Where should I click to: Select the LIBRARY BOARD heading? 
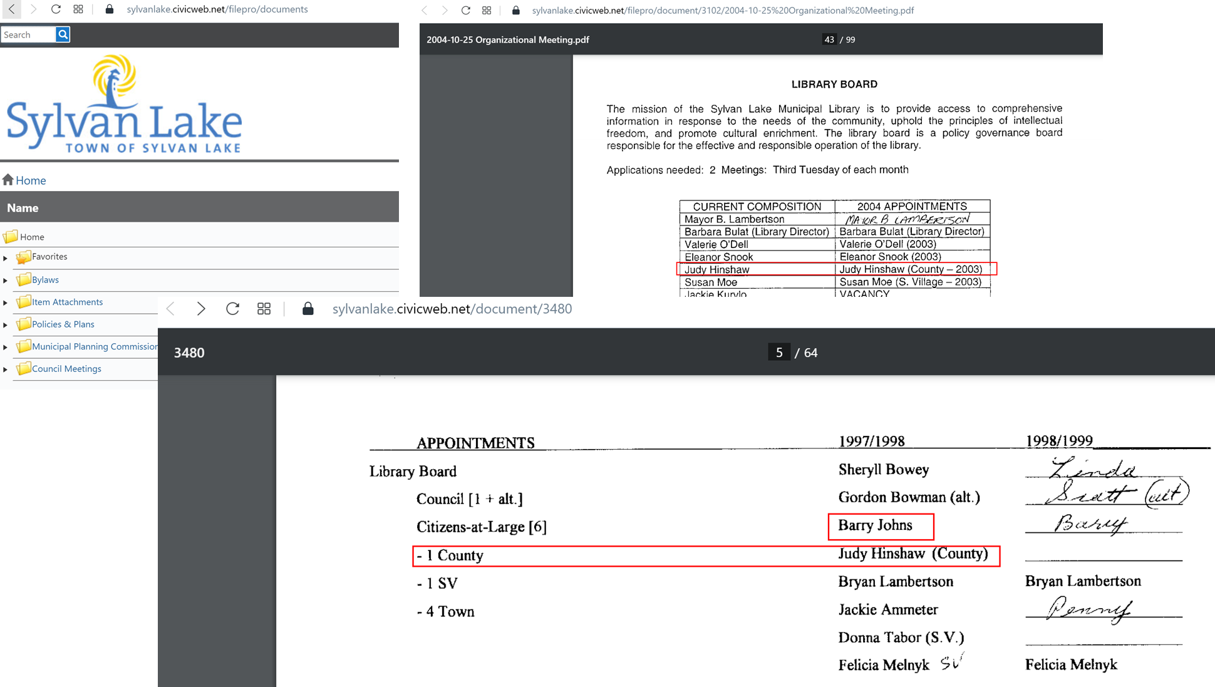coord(834,84)
